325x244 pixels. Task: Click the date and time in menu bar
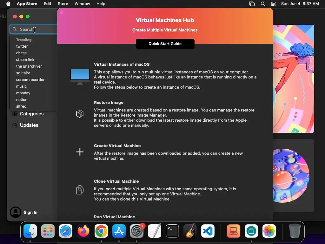click(300, 4)
